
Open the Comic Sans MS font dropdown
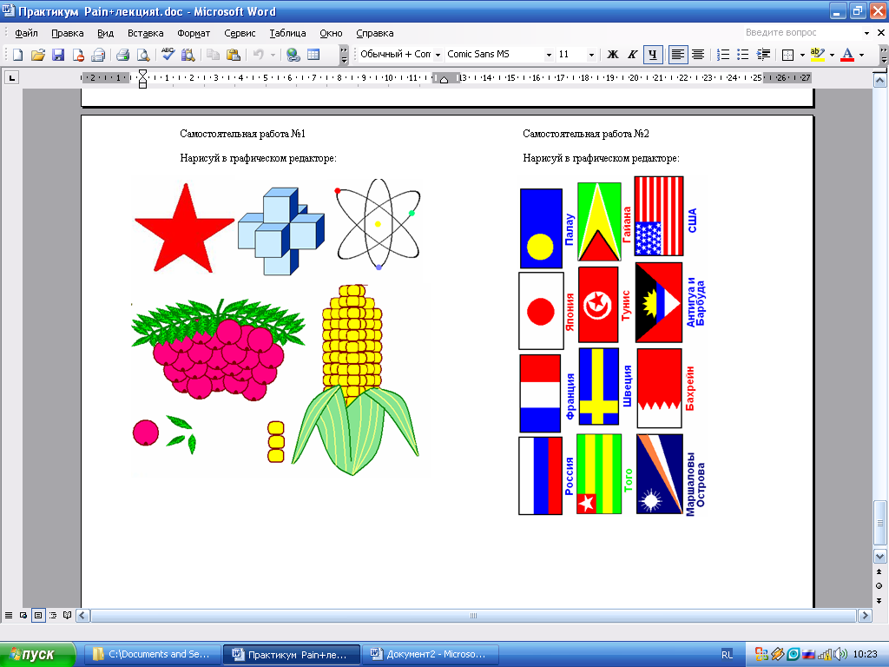[x=549, y=55]
